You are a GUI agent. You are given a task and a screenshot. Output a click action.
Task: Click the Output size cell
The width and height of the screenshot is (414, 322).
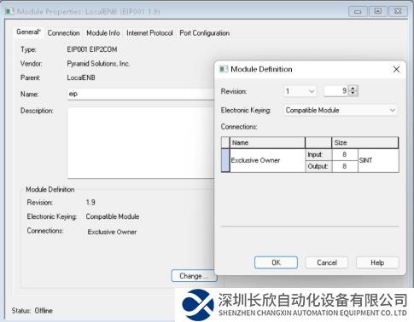tap(345, 166)
